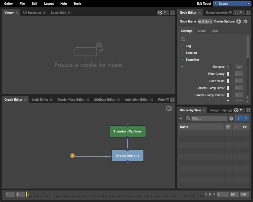The width and height of the screenshot is (253, 202).
Task: Collapse the Sampling section
Action: point(182,60)
